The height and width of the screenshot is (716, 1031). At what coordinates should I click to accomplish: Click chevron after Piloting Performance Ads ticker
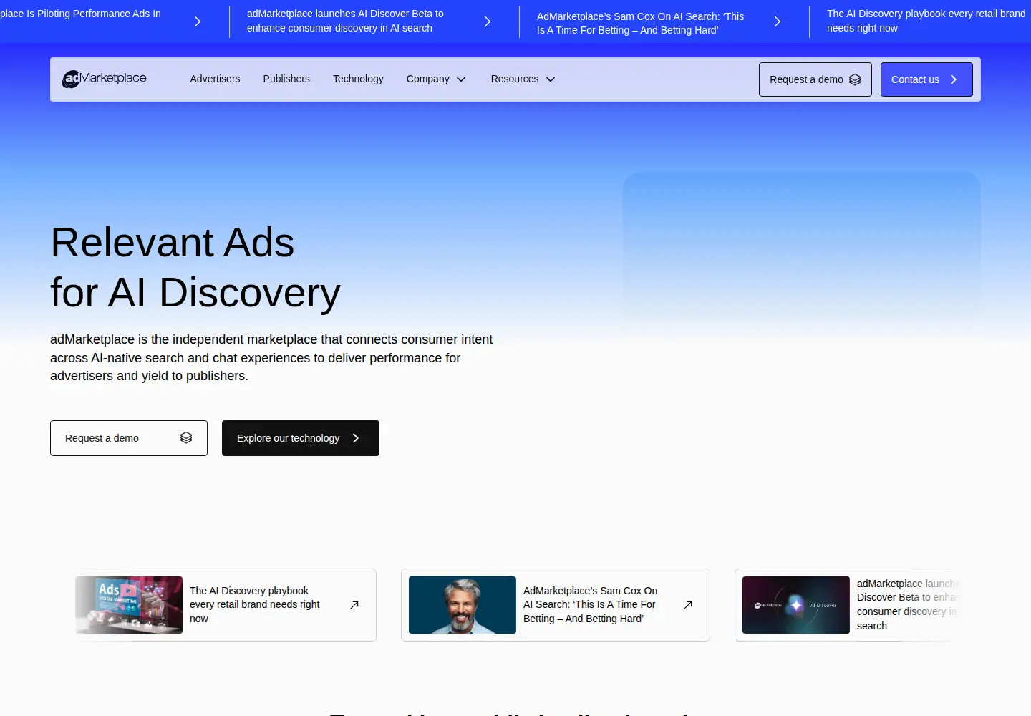tap(198, 21)
